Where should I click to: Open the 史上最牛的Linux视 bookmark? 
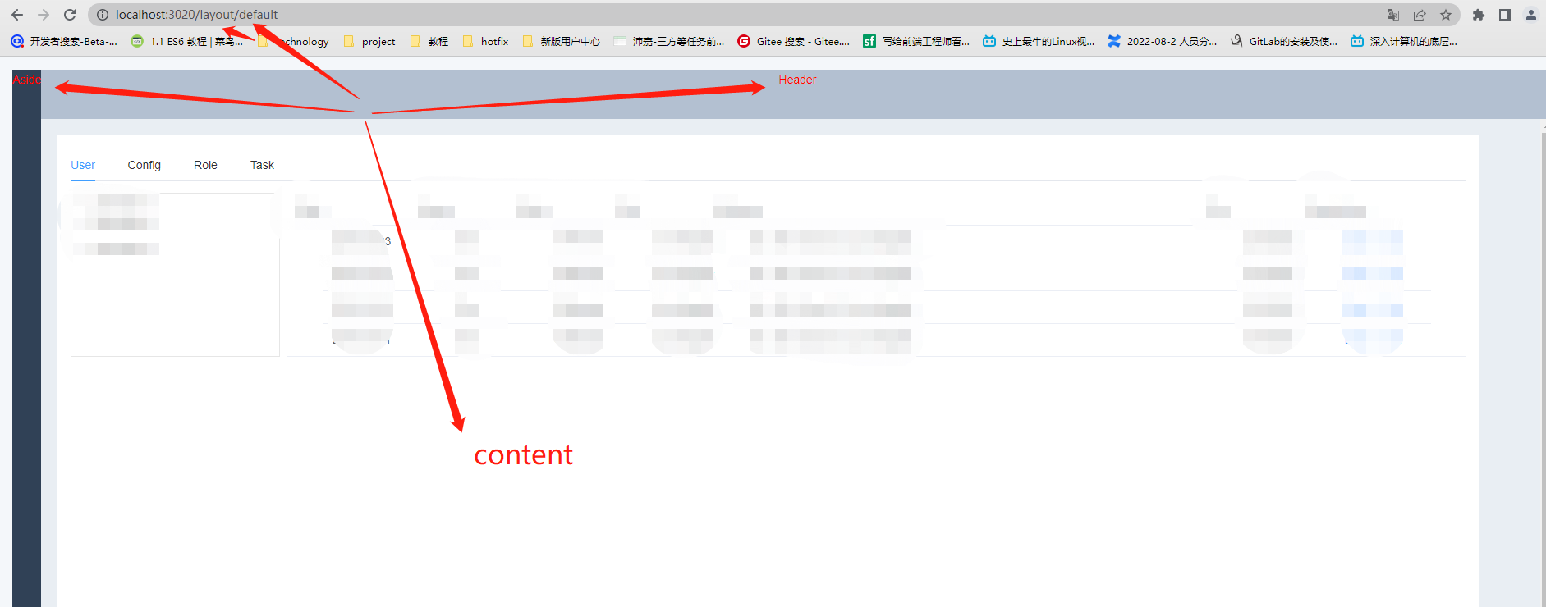coord(1039,41)
